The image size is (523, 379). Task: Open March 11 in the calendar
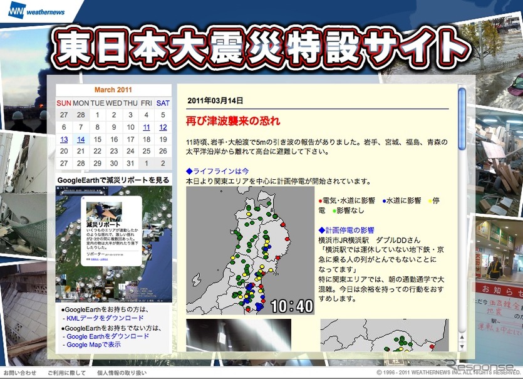pyautogui.click(x=147, y=127)
